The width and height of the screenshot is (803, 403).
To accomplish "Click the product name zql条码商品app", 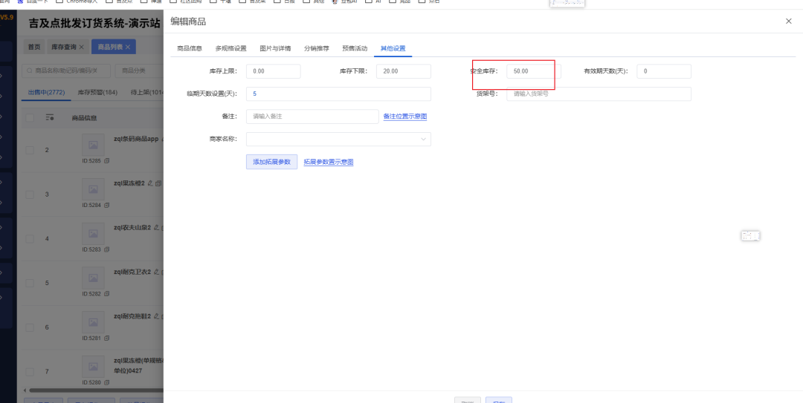I will 136,139.
